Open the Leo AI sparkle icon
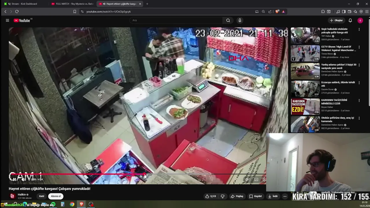The height and width of the screenshot is (208, 370). click(x=355, y=12)
